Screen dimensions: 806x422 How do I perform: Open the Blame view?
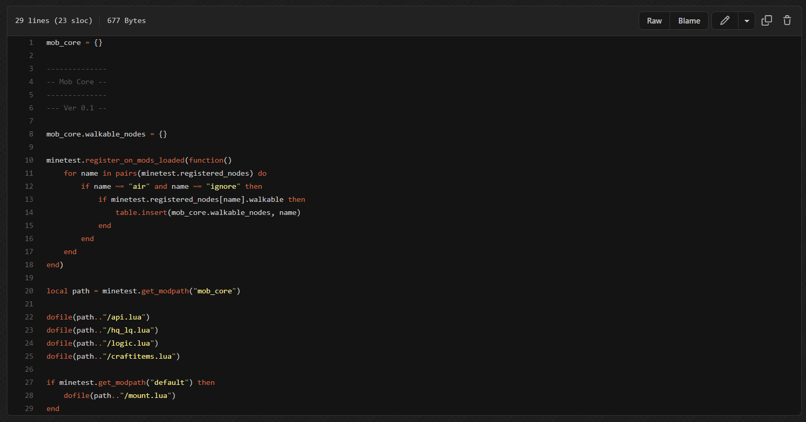[x=689, y=21]
